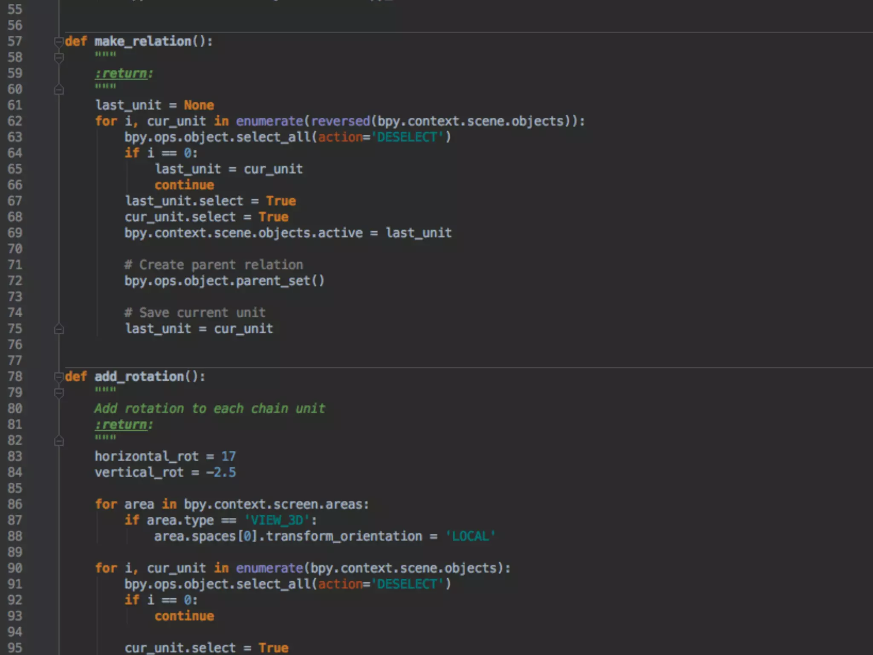
Task: Click the :return: tag in the make_relation docstring
Action: coord(124,73)
